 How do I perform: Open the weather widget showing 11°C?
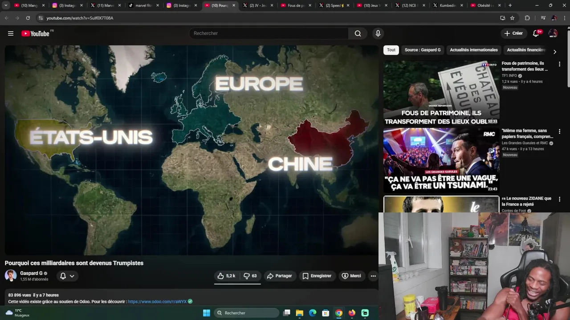(18, 313)
